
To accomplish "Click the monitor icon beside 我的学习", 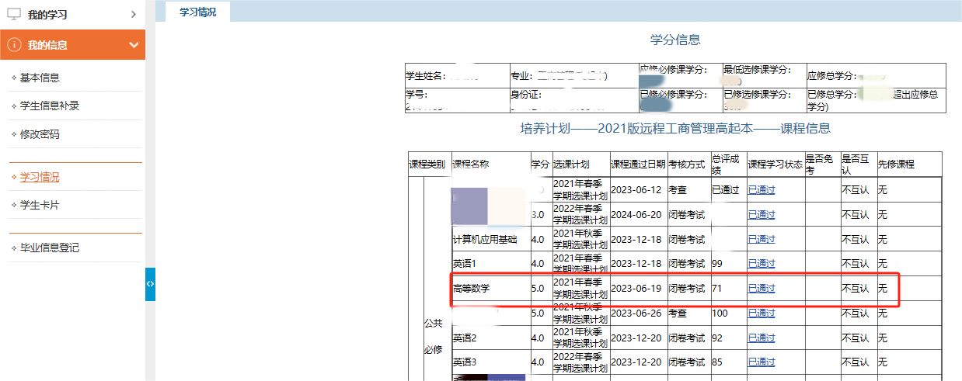I will pos(14,14).
